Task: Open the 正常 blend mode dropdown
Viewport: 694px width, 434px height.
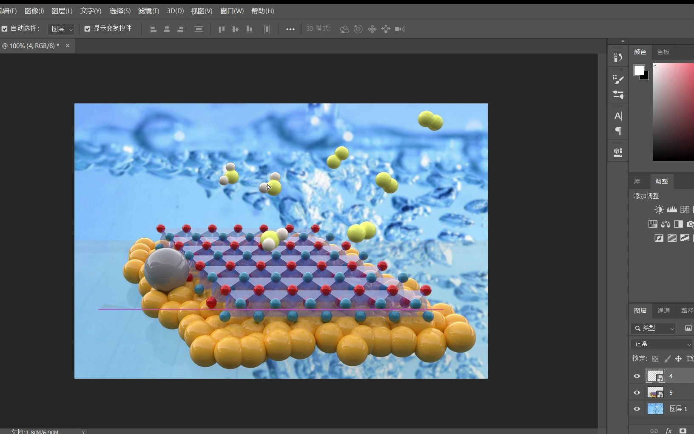Action: coord(662,344)
